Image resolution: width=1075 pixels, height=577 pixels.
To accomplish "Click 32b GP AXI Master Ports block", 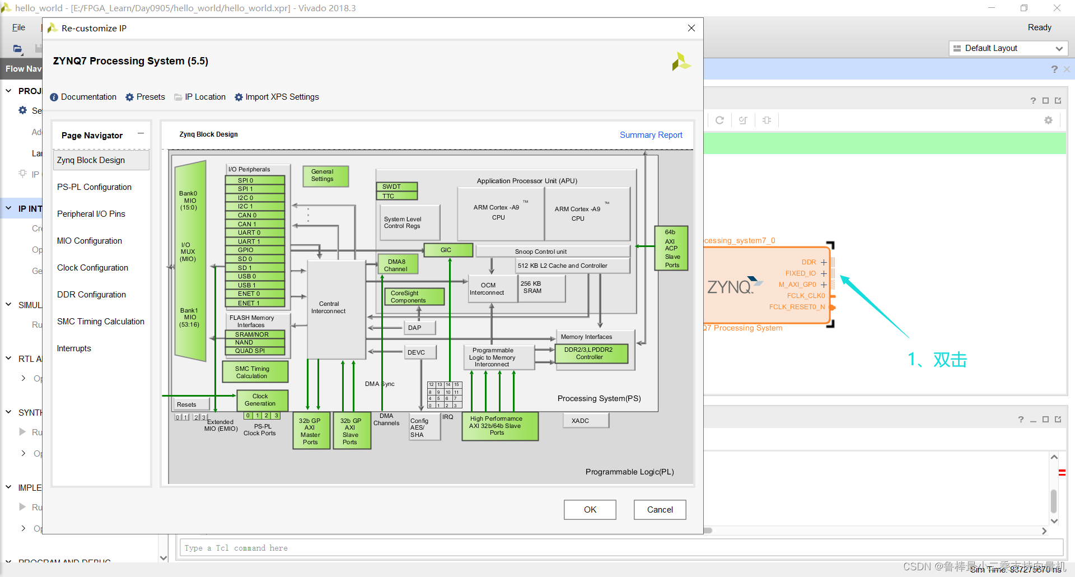I will pos(311,431).
